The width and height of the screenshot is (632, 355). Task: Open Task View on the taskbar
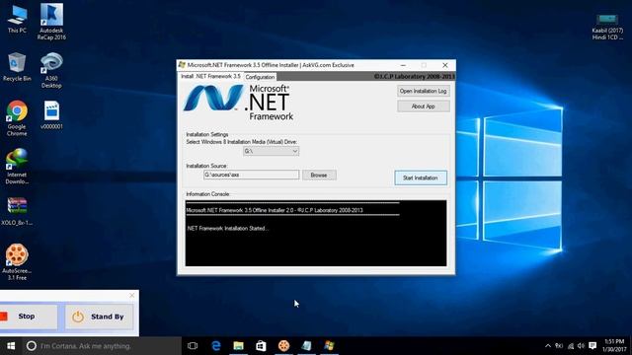coord(193,346)
